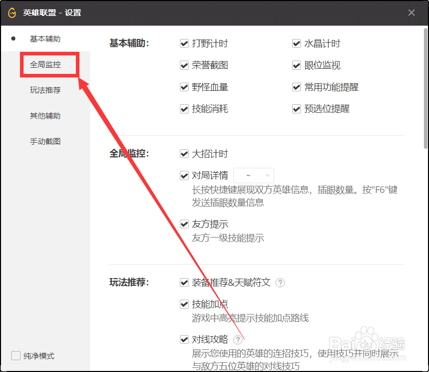Disable the 友方提示 checkbox

pos(184,224)
